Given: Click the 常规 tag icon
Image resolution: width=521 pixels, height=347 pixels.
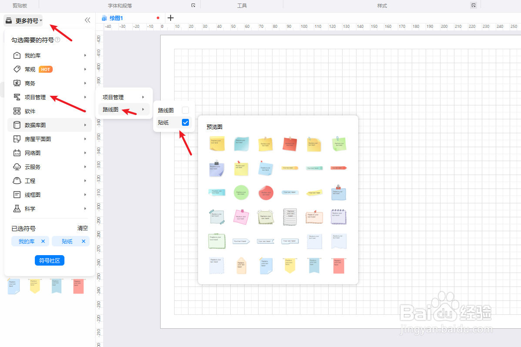Looking at the screenshot, I should tap(17, 69).
